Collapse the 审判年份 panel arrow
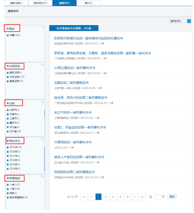The width and height of the screenshot is (194, 213). (43, 139)
